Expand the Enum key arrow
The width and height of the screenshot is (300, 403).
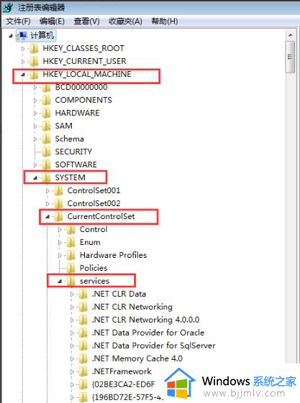pyautogui.click(x=60, y=243)
